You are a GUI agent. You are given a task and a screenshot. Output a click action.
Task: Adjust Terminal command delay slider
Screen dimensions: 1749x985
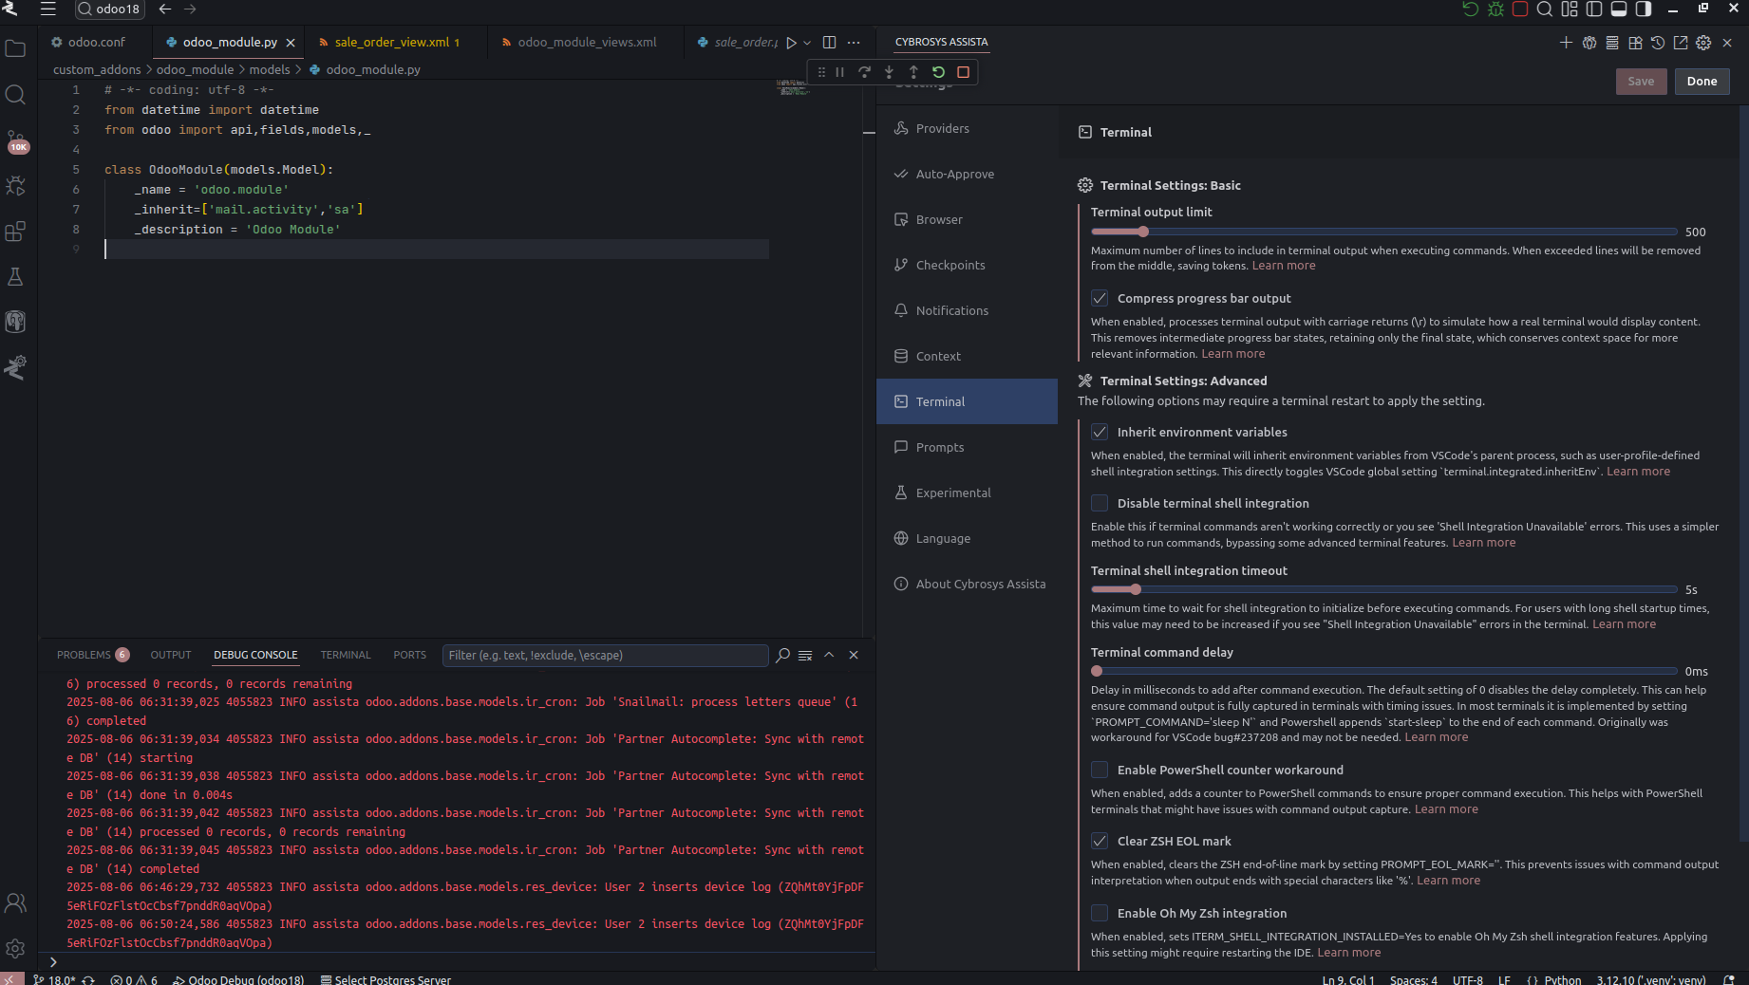(x=1383, y=671)
